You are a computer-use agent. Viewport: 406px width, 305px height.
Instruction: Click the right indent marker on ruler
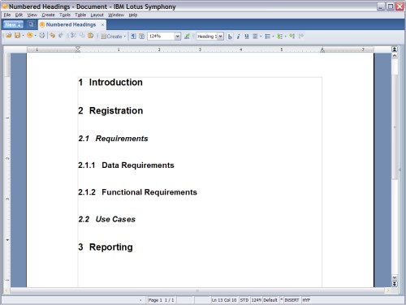[x=322, y=49]
